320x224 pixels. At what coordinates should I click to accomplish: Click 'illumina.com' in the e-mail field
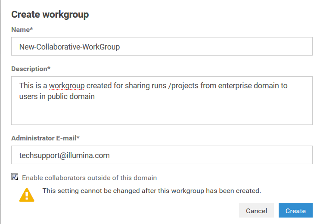(89, 156)
